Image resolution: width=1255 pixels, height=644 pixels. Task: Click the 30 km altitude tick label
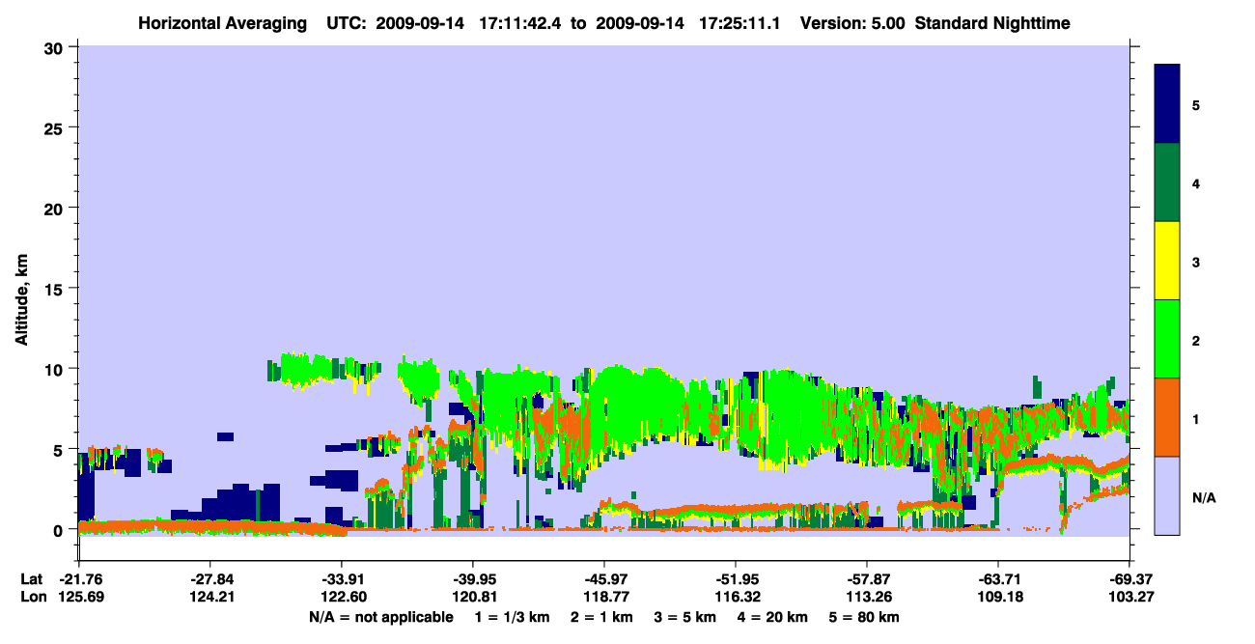click(56, 47)
